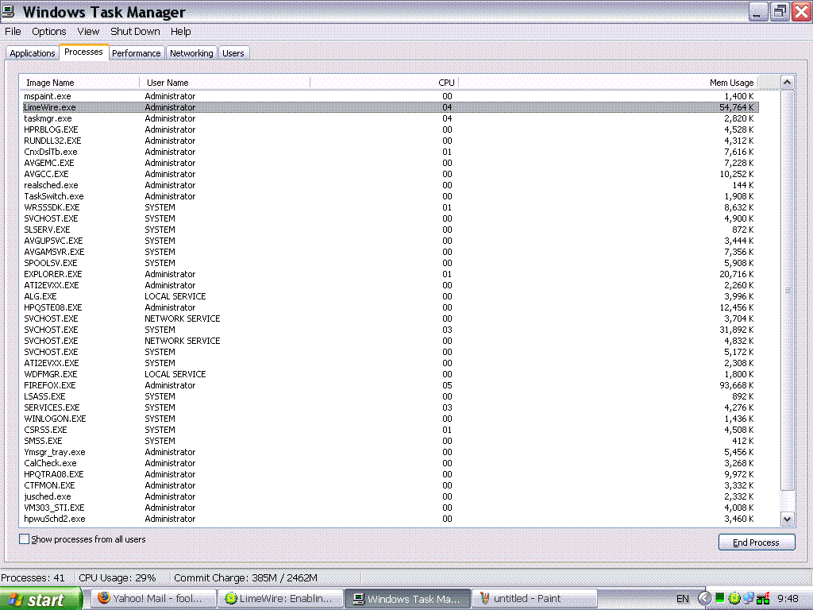Screen dimensions: 813x610
Task: Select the HPQSTE08.EXE process
Action: [53, 307]
